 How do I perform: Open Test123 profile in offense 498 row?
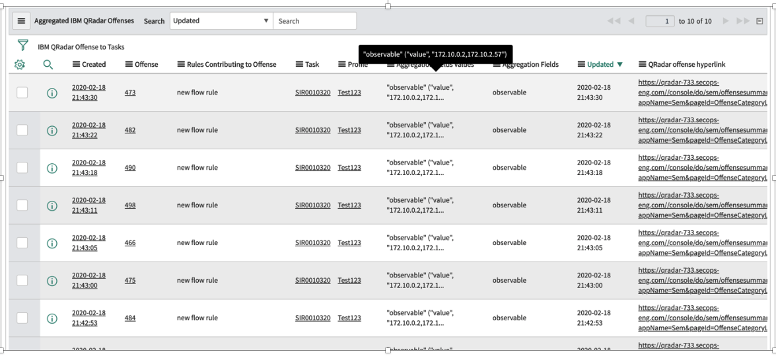[349, 205]
